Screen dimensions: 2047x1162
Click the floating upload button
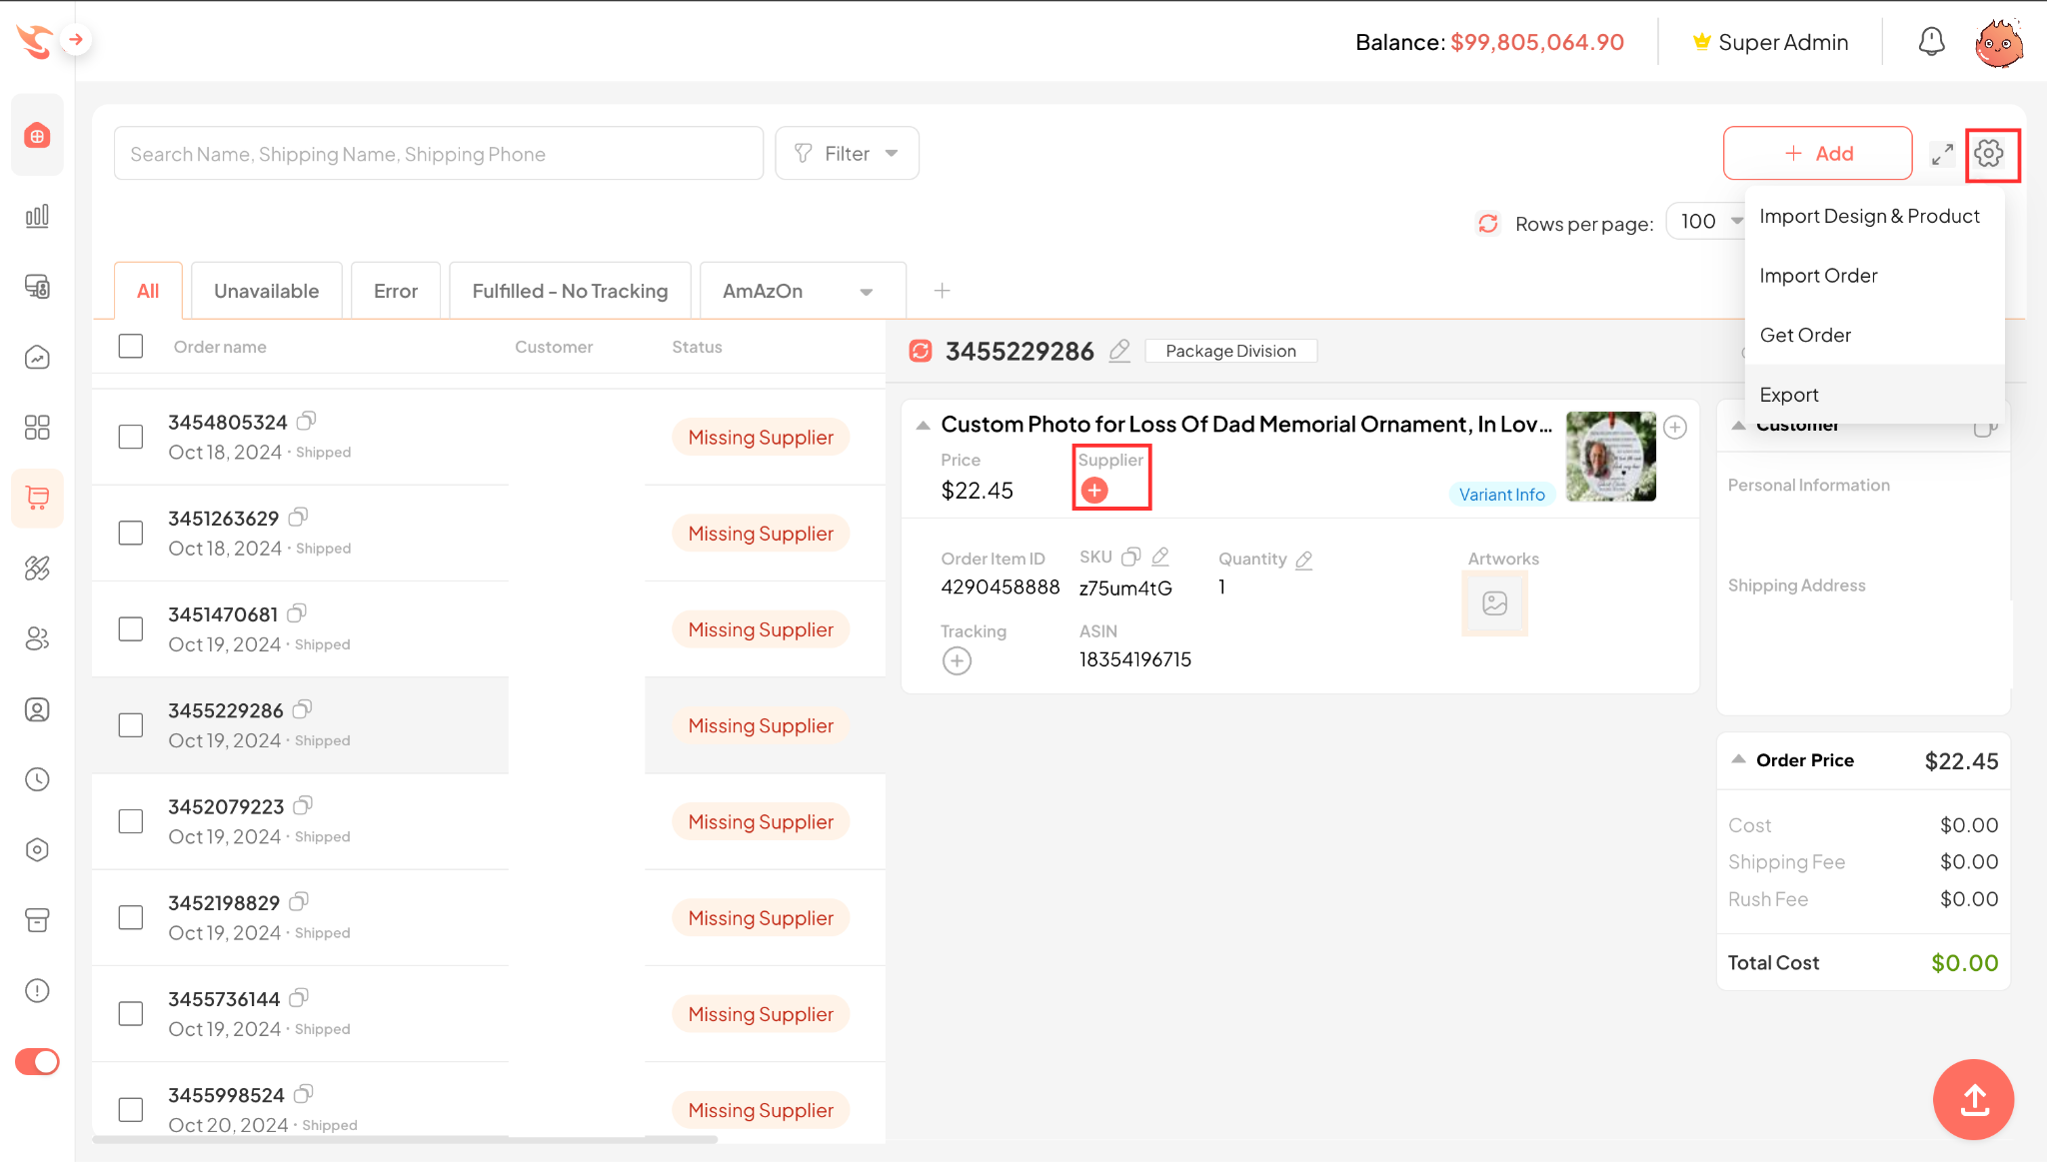coord(1973,1099)
